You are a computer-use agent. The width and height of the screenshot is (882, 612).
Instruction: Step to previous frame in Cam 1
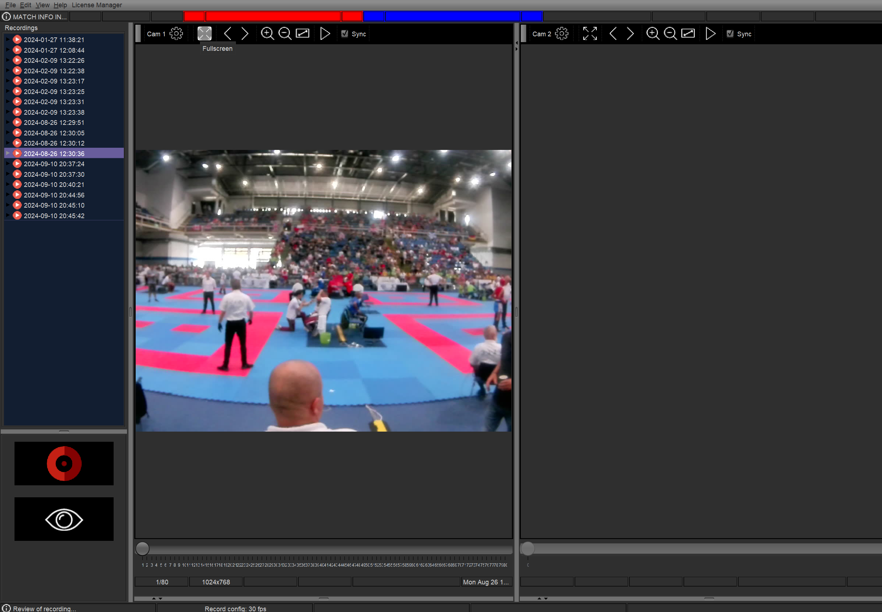click(x=228, y=34)
